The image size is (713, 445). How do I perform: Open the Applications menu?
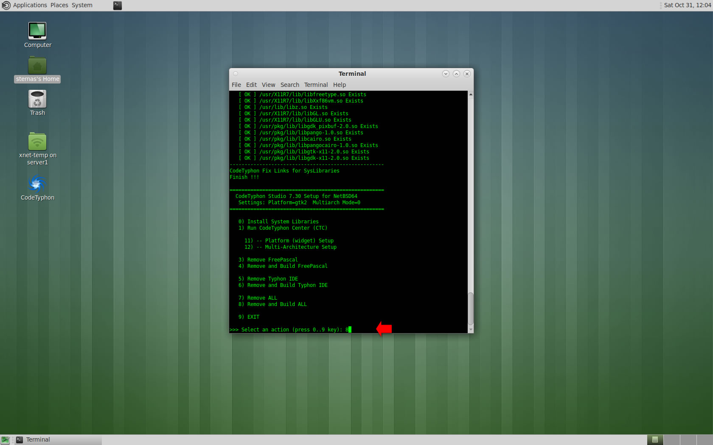click(30, 6)
